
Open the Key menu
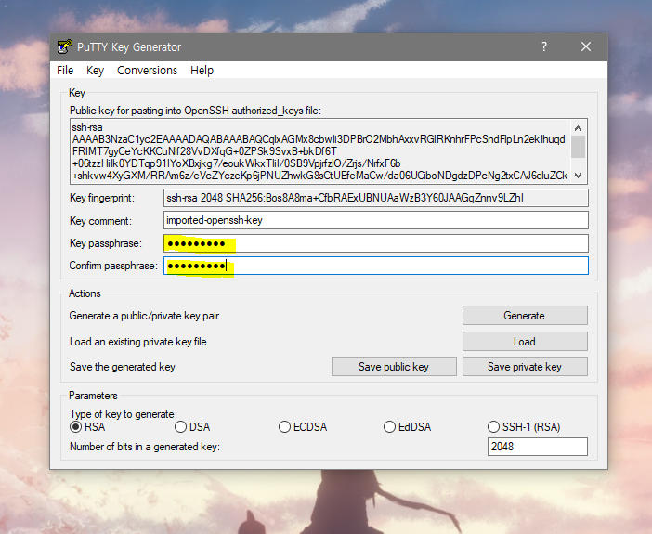click(x=95, y=71)
